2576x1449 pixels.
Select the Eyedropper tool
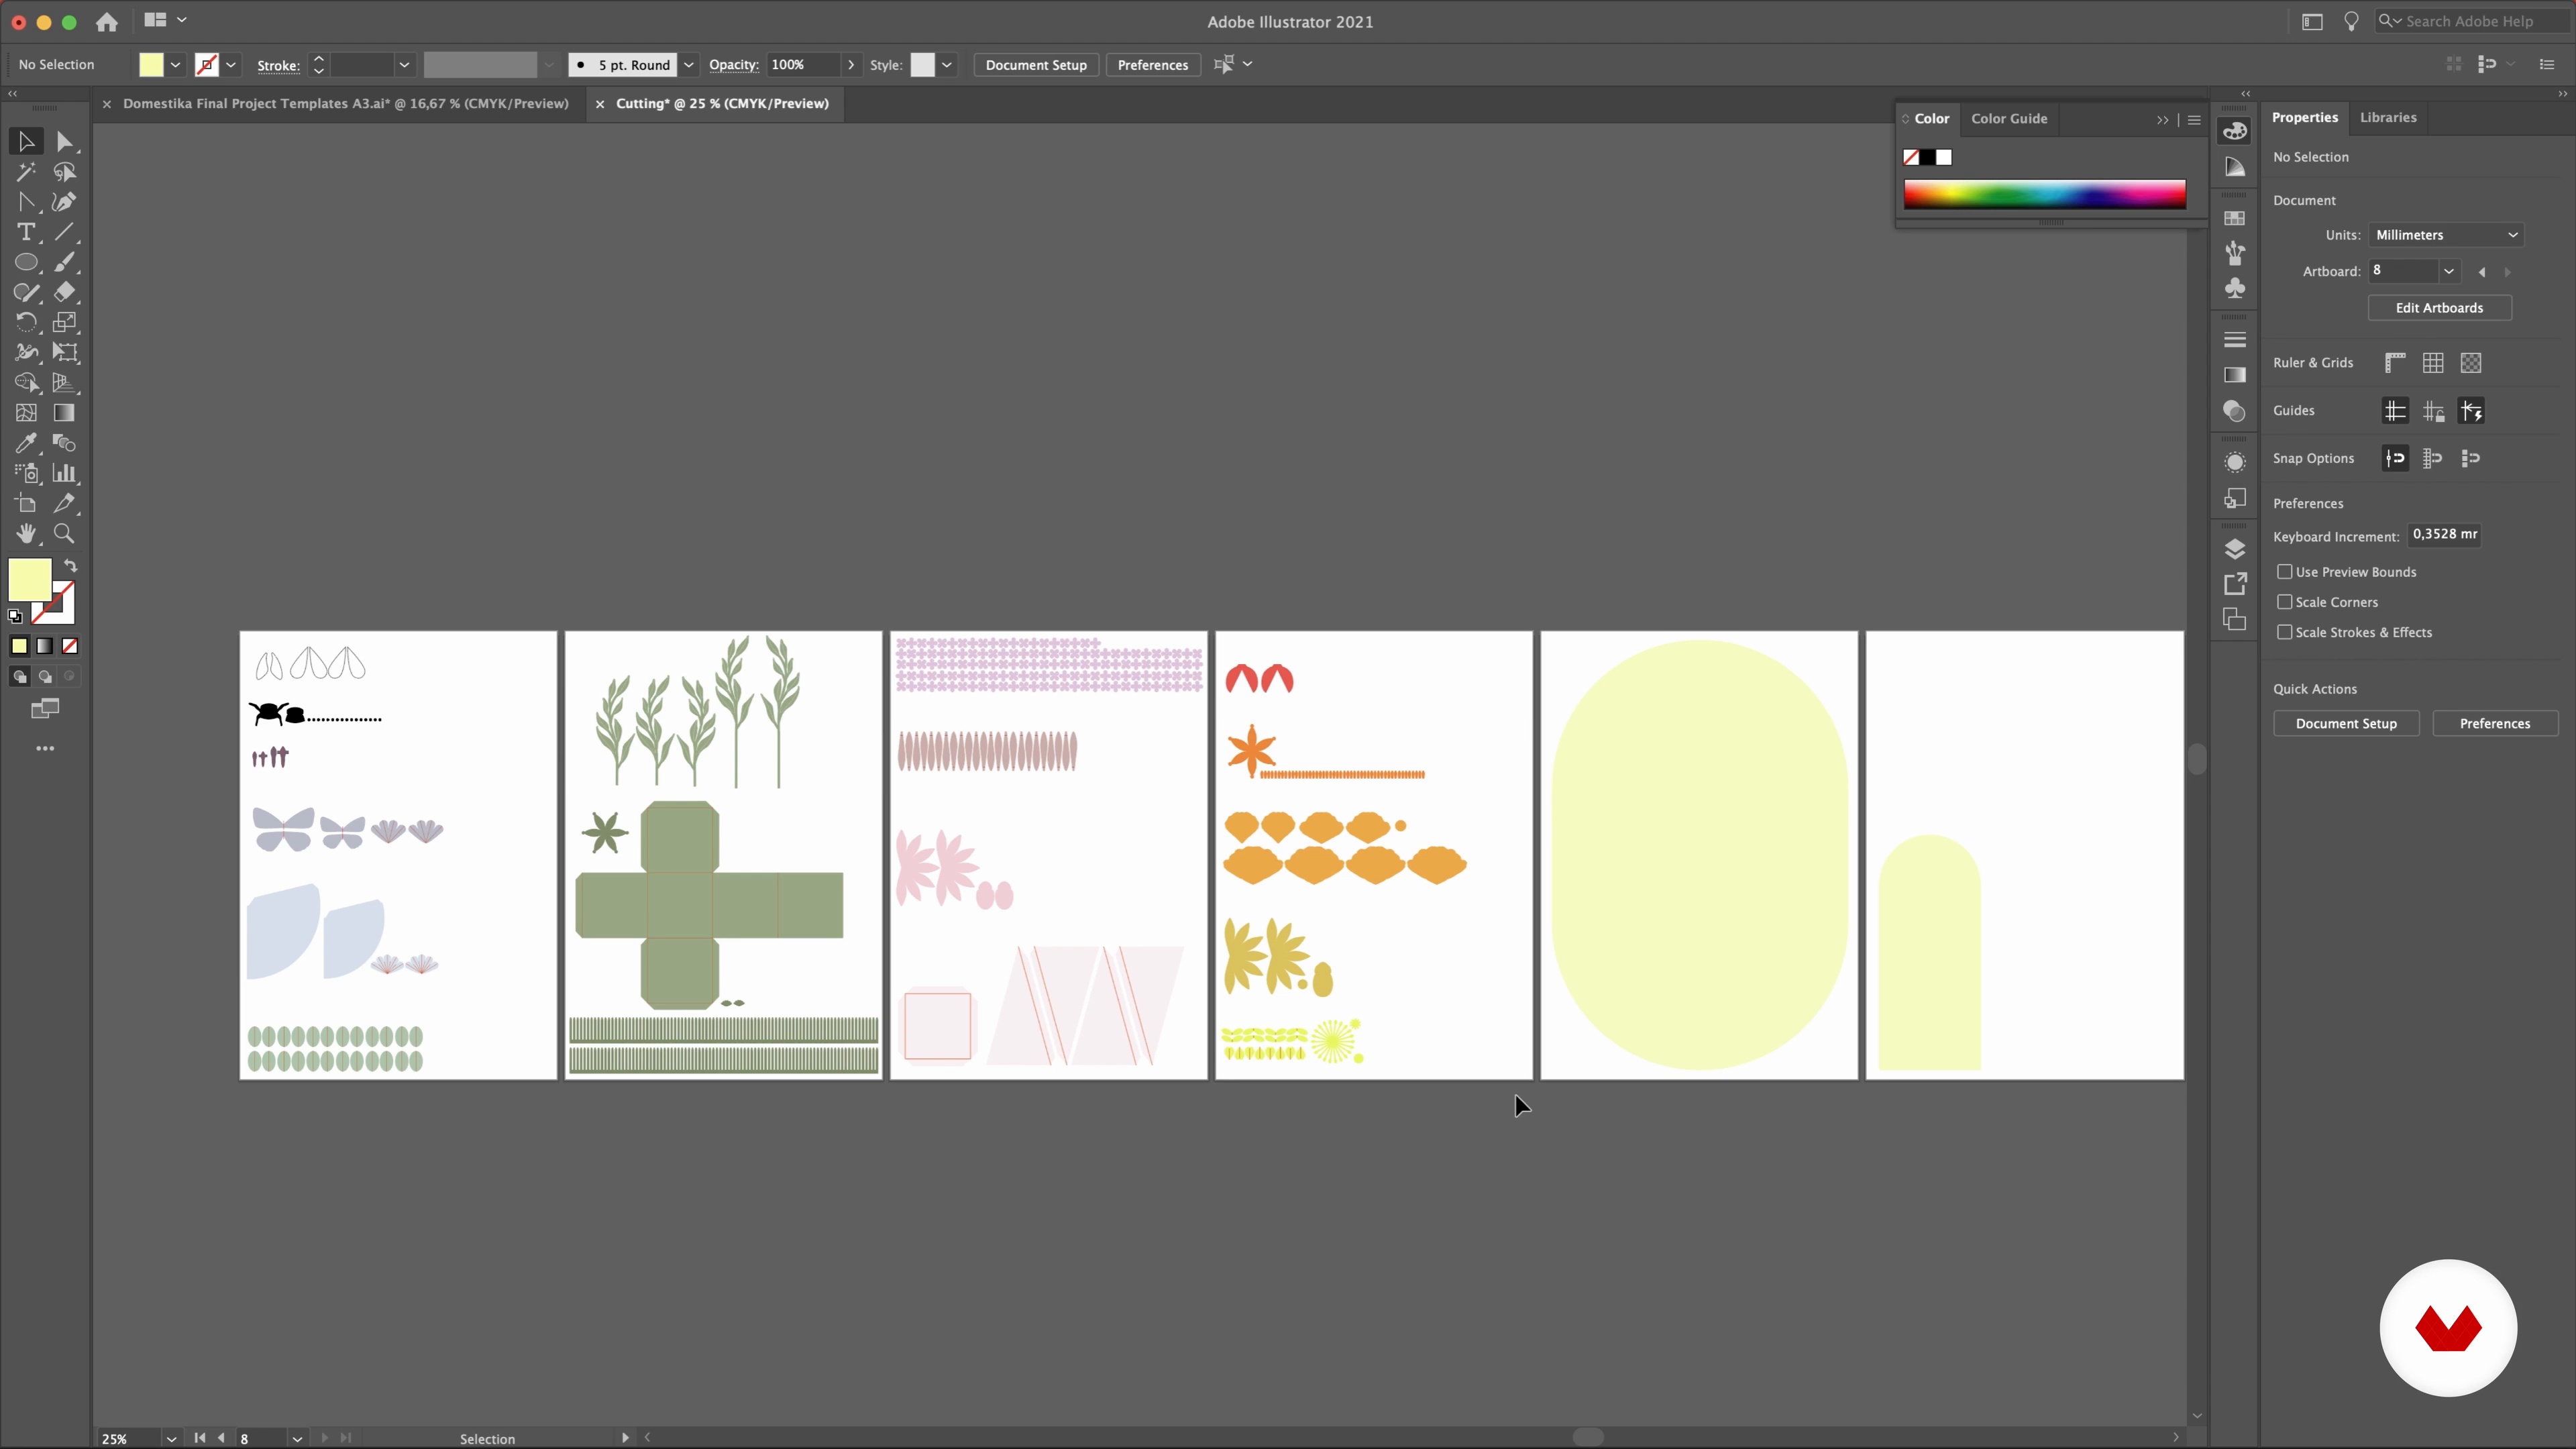coord(26,443)
